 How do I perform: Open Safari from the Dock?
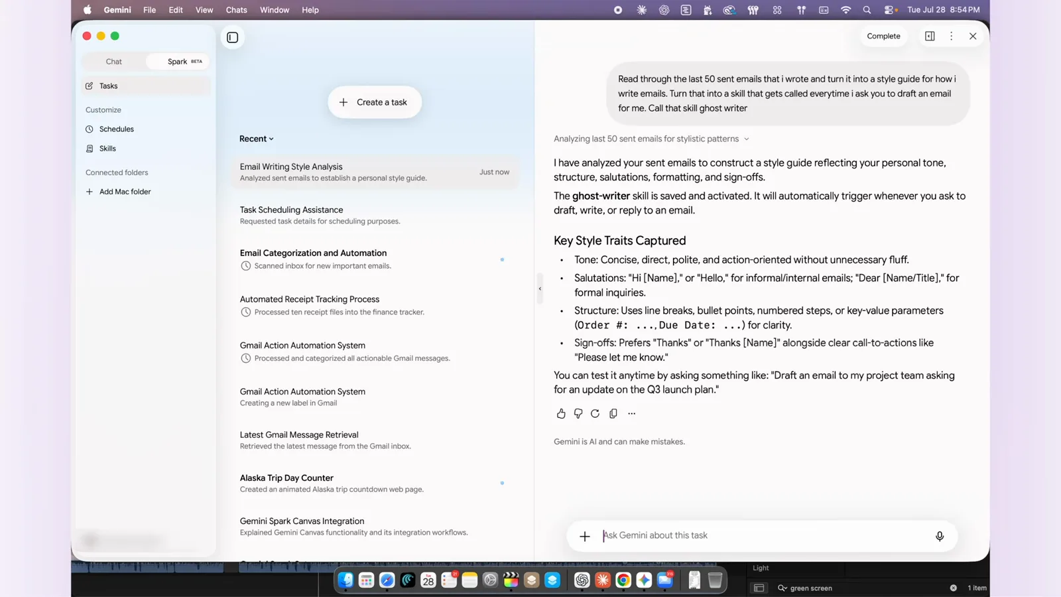coord(387,580)
